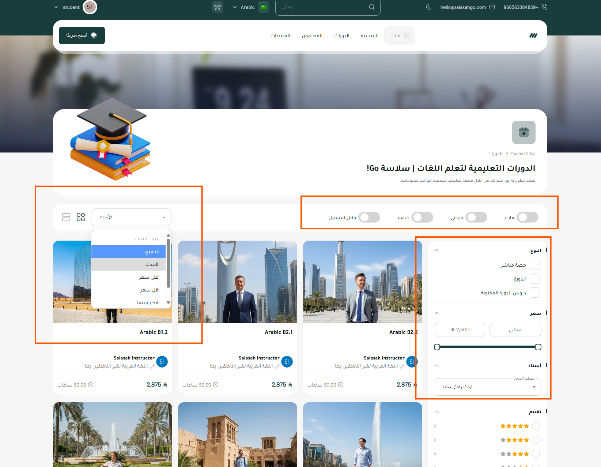Open the الأحدث sort dropdown
The image size is (601, 467).
tap(131, 217)
